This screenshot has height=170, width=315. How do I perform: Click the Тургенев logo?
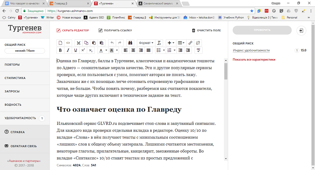pyautogui.click(x=25, y=29)
